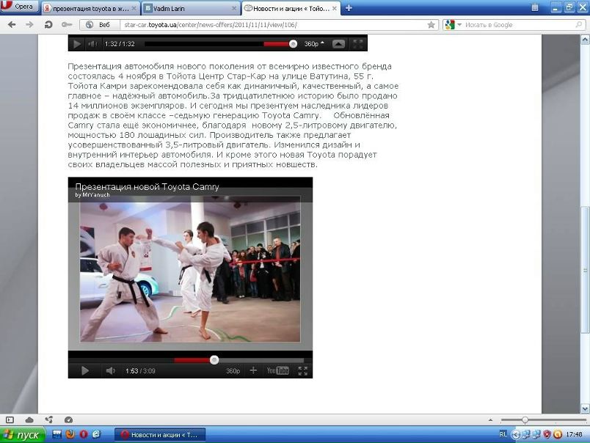The image size is (590, 443).
Task: Play the Toyota Camry presentation video
Action: [85, 371]
